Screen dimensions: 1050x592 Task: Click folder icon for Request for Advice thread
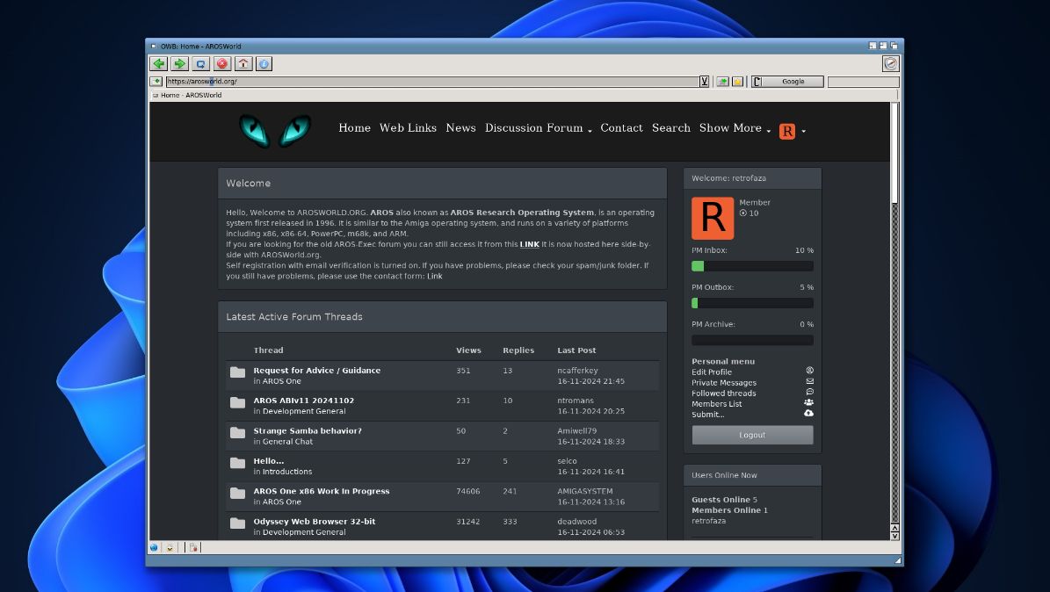(238, 372)
